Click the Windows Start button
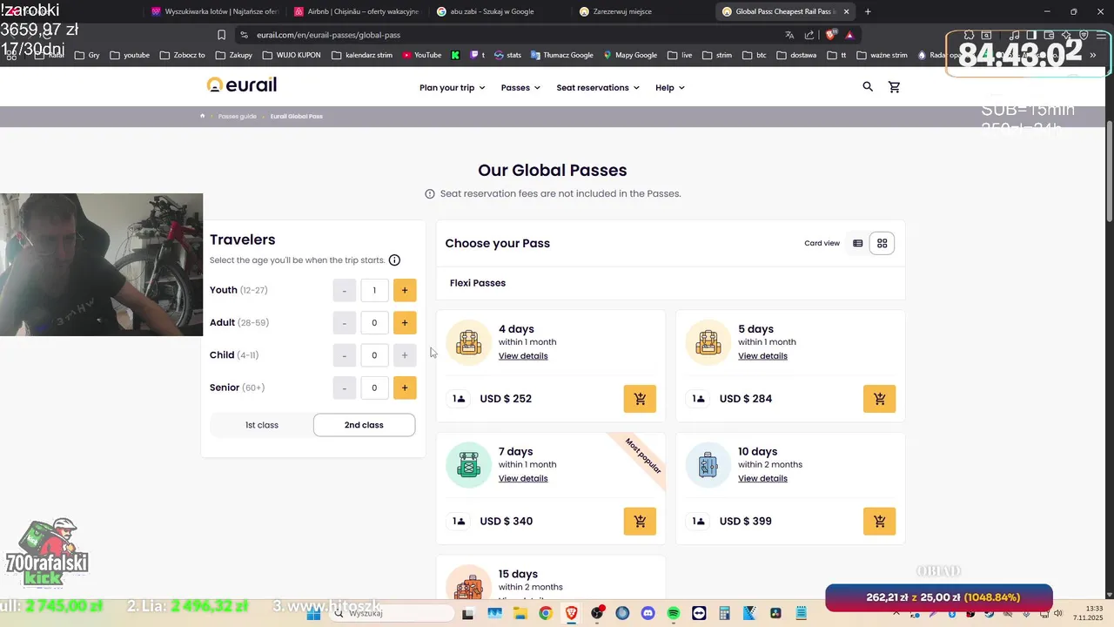 pyautogui.click(x=313, y=613)
